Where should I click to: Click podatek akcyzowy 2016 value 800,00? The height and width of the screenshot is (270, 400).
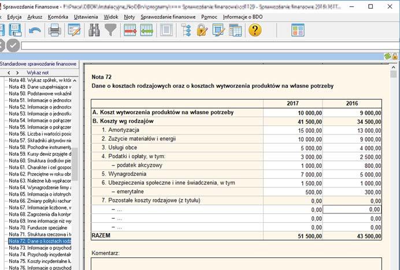tap(352, 166)
